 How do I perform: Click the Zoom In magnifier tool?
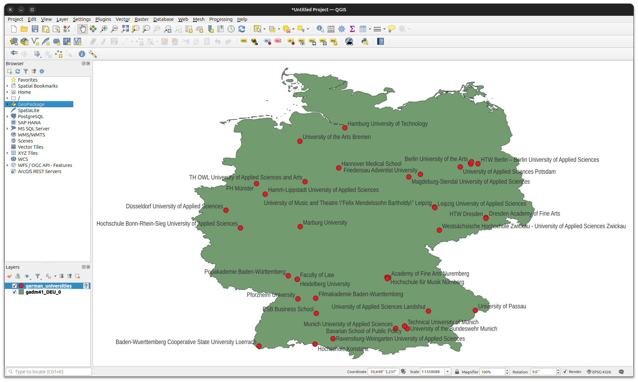pyautogui.click(x=104, y=29)
